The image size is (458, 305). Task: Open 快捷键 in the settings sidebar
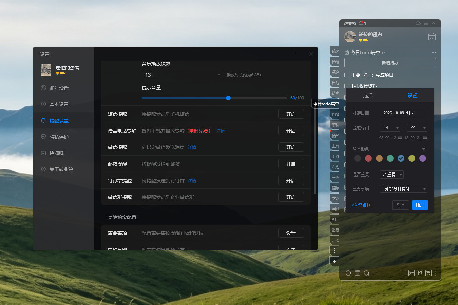coord(57,153)
